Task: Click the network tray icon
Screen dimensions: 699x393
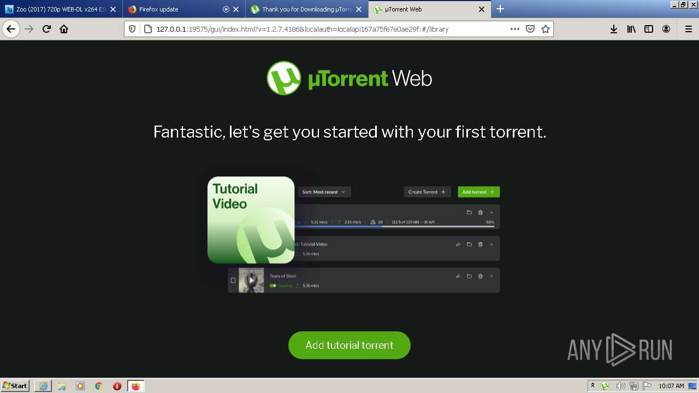Action: tap(634, 386)
